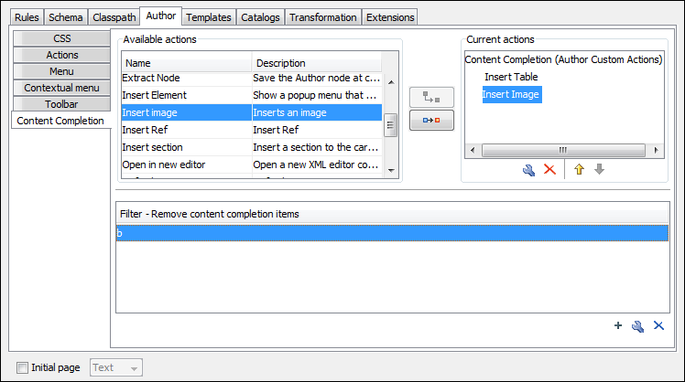Open the Transformation tab

click(x=323, y=17)
